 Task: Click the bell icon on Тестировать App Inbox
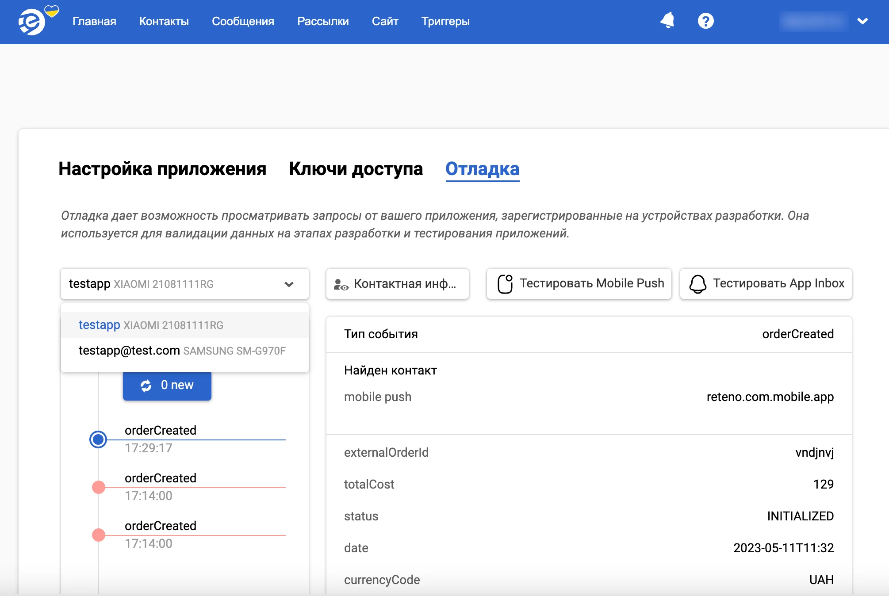pyautogui.click(x=698, y=283)
